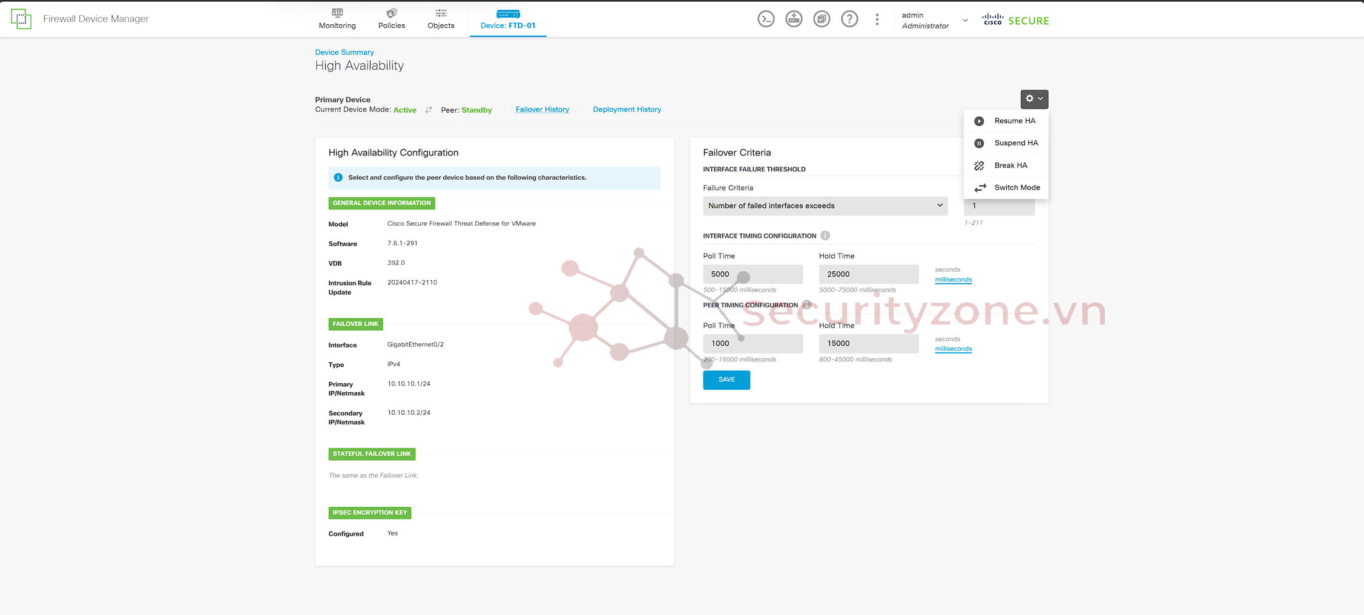Select Suspend HA from the menu
The height and width of the screenshot is (615, 1364).
(1015, 143)
